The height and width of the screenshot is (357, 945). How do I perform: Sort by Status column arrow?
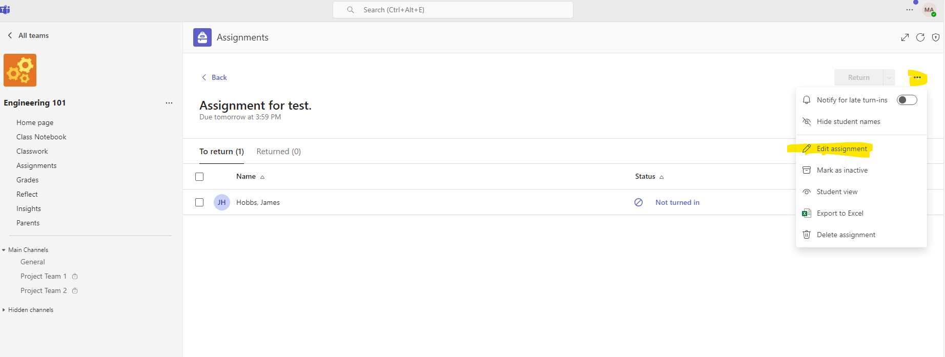pyautogui.click(x=662, y=177)
